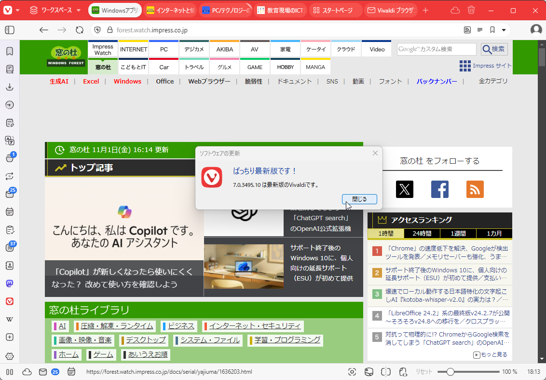Open the Notes panel
The width and height of the screenshot is (546, 380).
(9, 122)
